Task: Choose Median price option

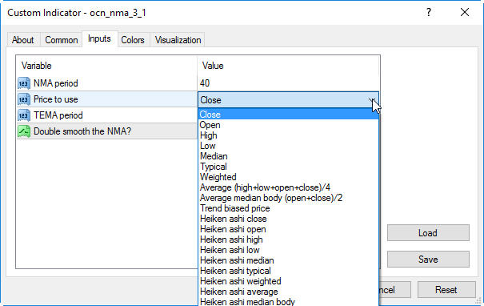Action: point(288,156)
